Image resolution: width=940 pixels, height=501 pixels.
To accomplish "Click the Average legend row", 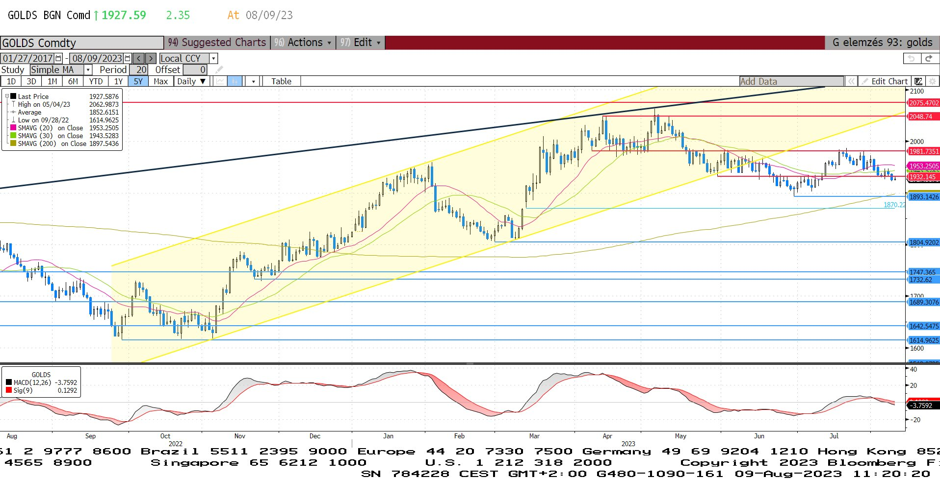I will coord(65,112).
